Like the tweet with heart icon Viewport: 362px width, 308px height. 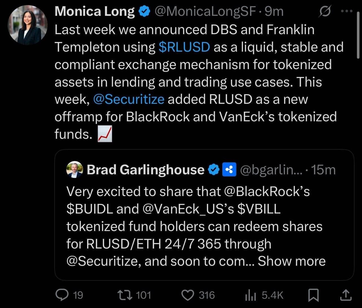pos(187,295)
